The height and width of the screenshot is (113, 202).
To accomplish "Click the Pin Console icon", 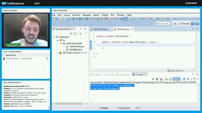I will tap(184, 79).
